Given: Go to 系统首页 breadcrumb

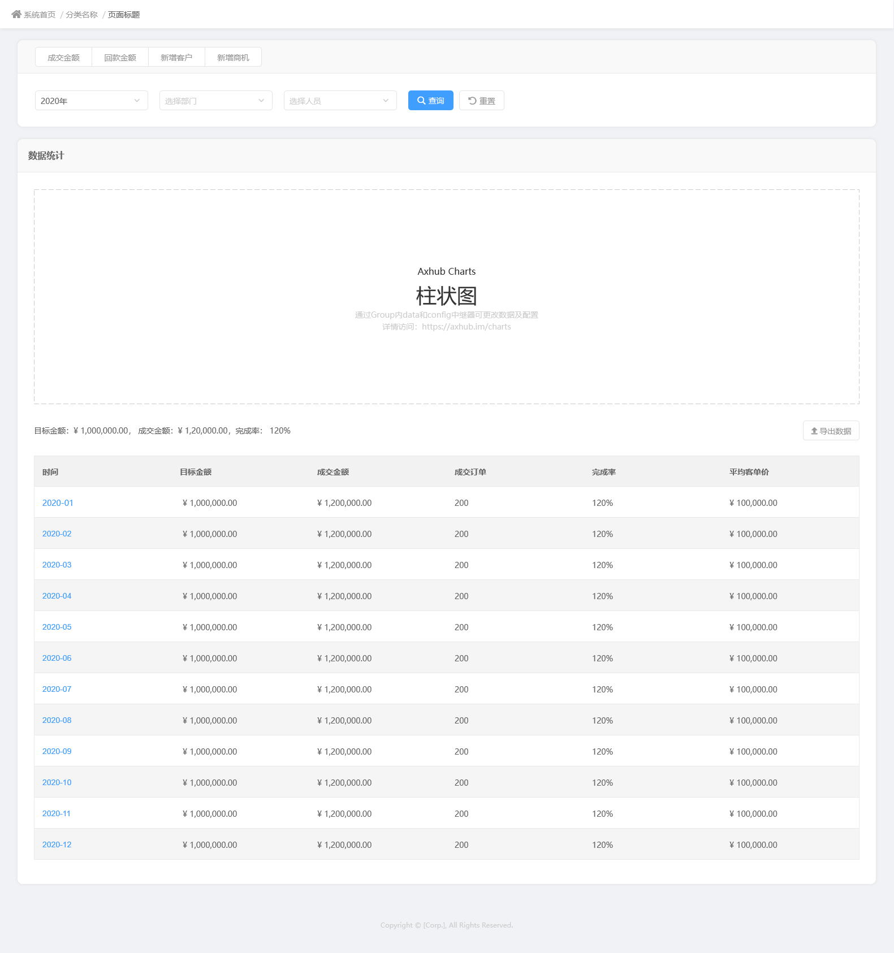Looking at the screenshot, I should (x=40, y=15).
